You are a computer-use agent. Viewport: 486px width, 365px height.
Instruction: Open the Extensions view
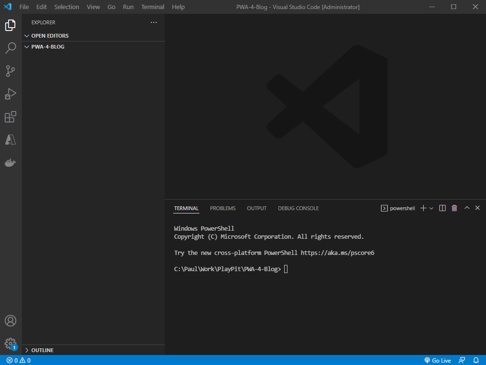(x=10, y=117)
